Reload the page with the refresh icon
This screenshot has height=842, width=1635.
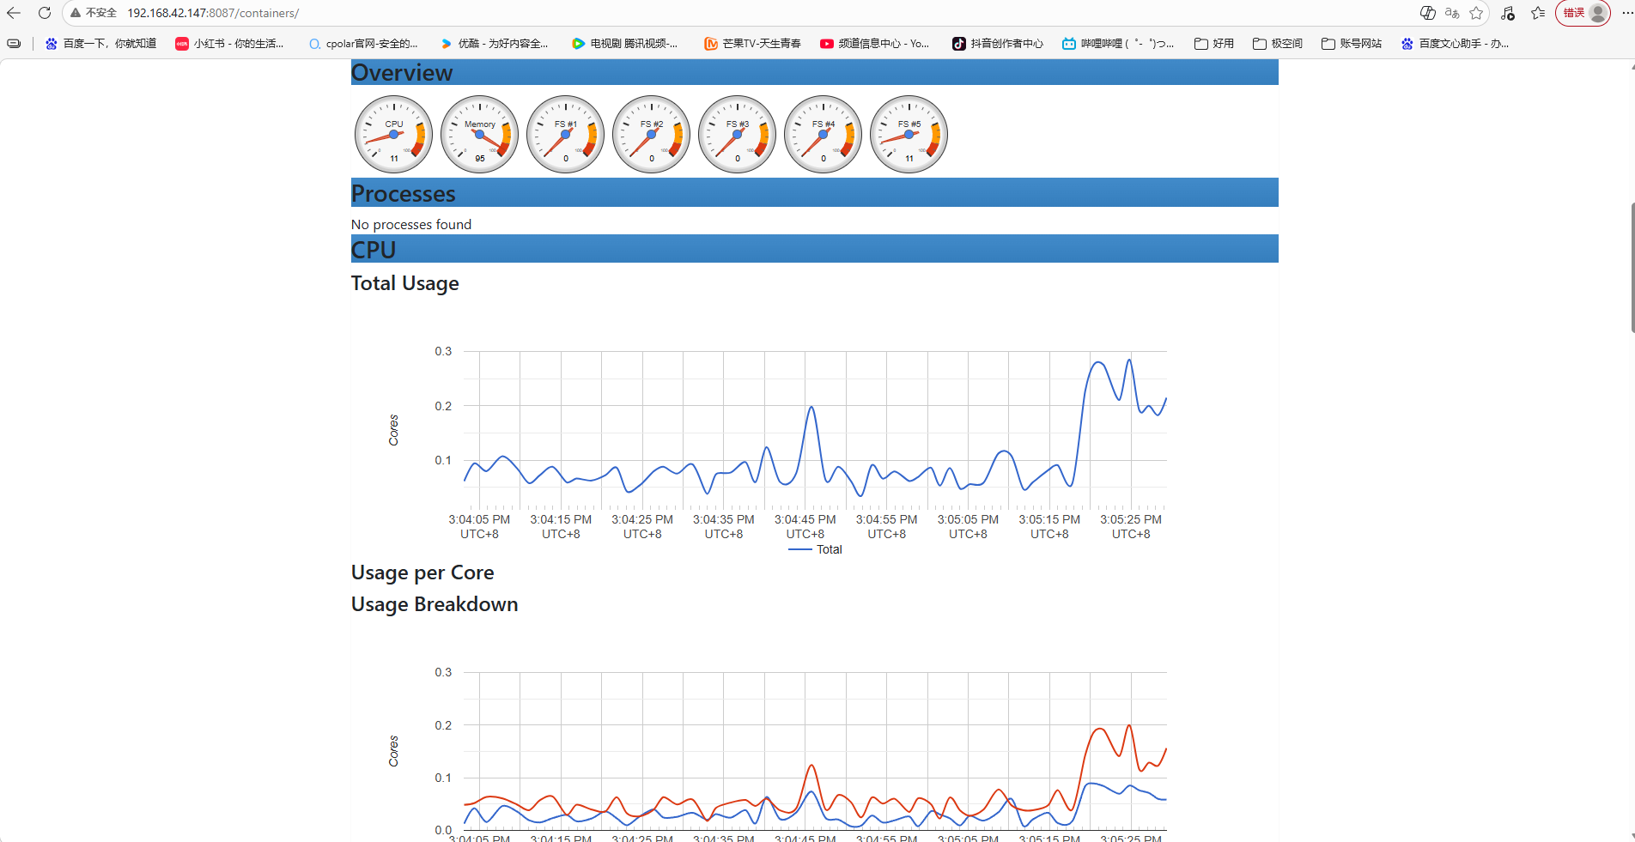[45, 13]
